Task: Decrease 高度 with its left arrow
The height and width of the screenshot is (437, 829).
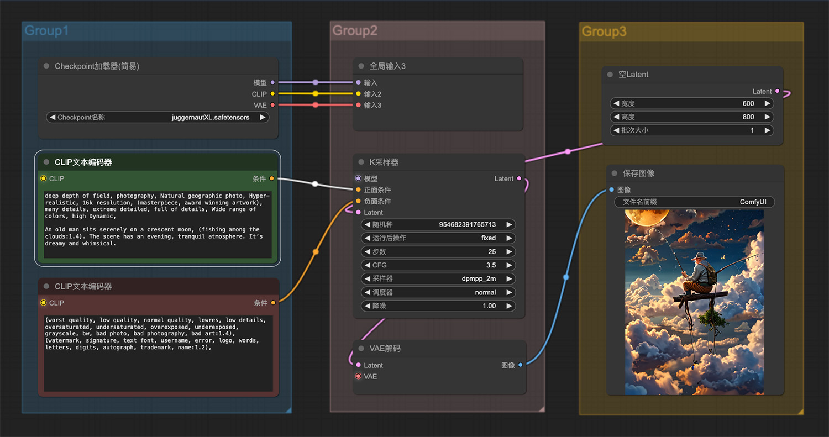Action: click(x=616, y=117)
